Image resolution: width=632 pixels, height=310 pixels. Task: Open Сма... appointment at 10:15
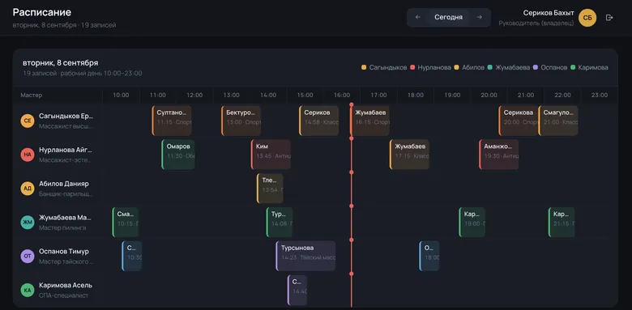(126, 223)
